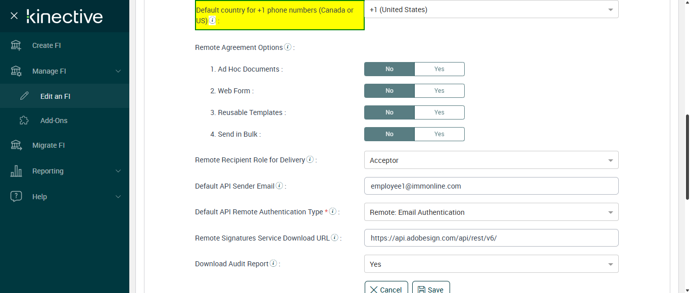Click the Migrate FI icon

[16, 145]
